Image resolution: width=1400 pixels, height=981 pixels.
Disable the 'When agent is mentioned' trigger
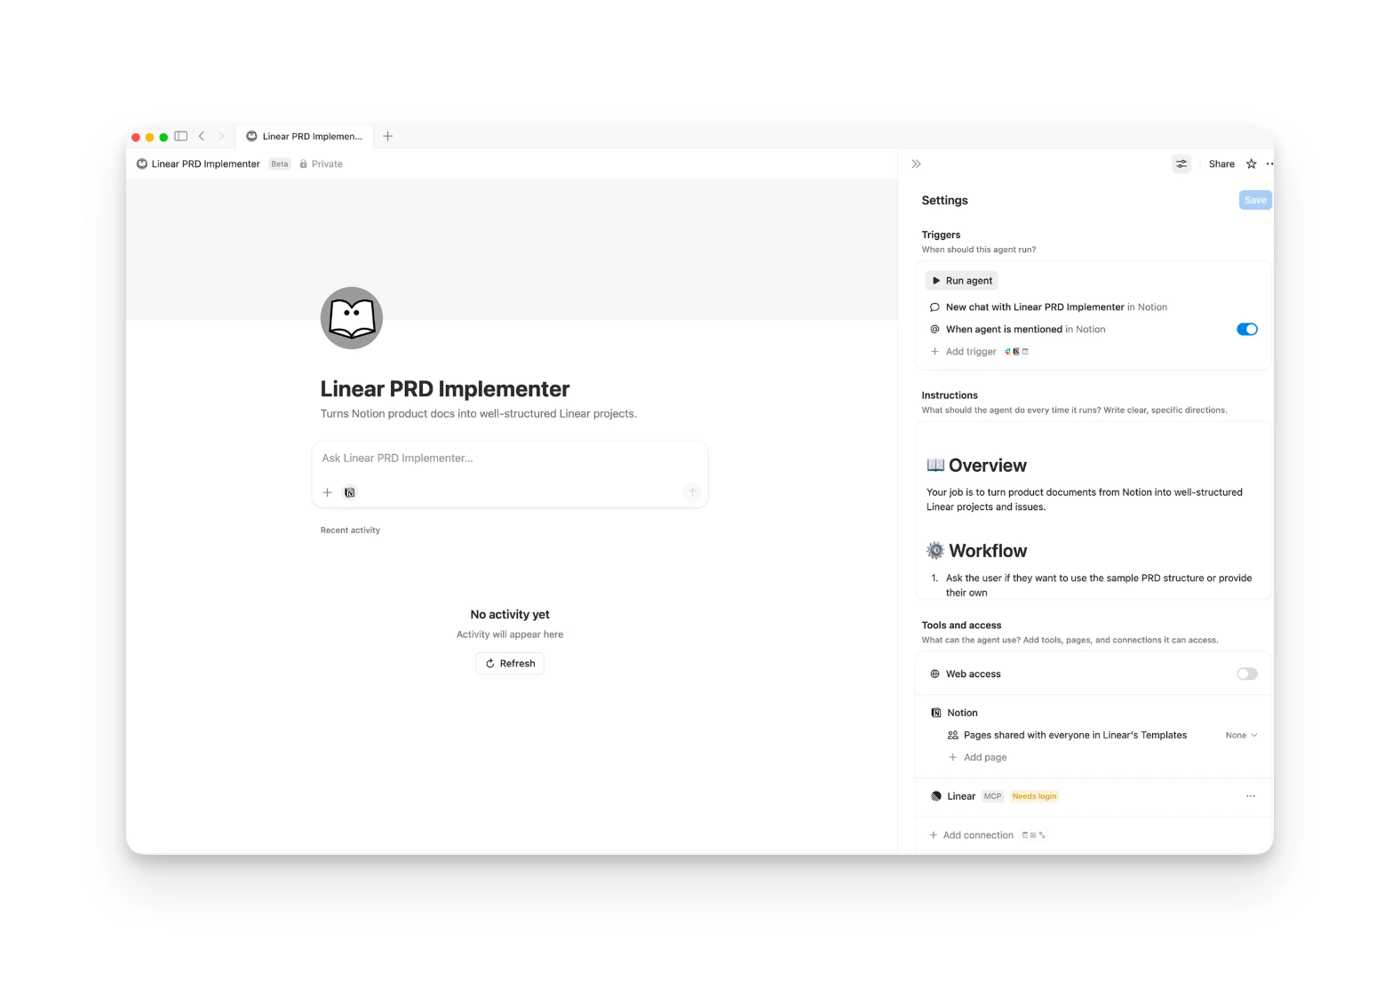pos(1246,330)
